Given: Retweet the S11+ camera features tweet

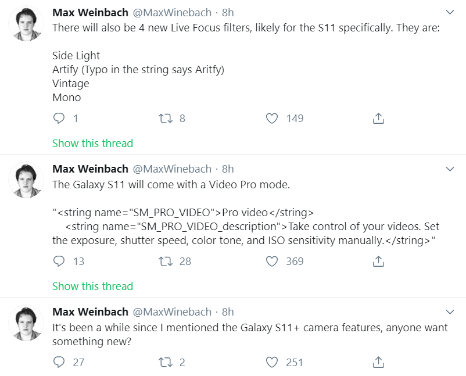Looking at the screenshot, I should (x=165, y=363).
